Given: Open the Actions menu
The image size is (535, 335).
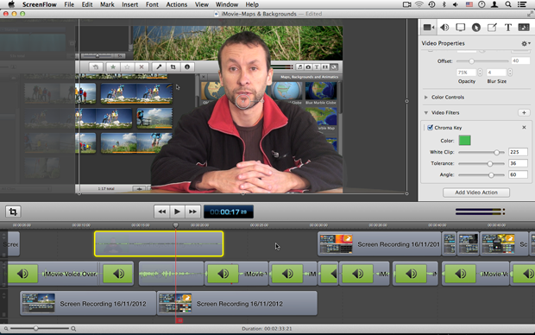Looking at the screenshot, I should [176, 4].
